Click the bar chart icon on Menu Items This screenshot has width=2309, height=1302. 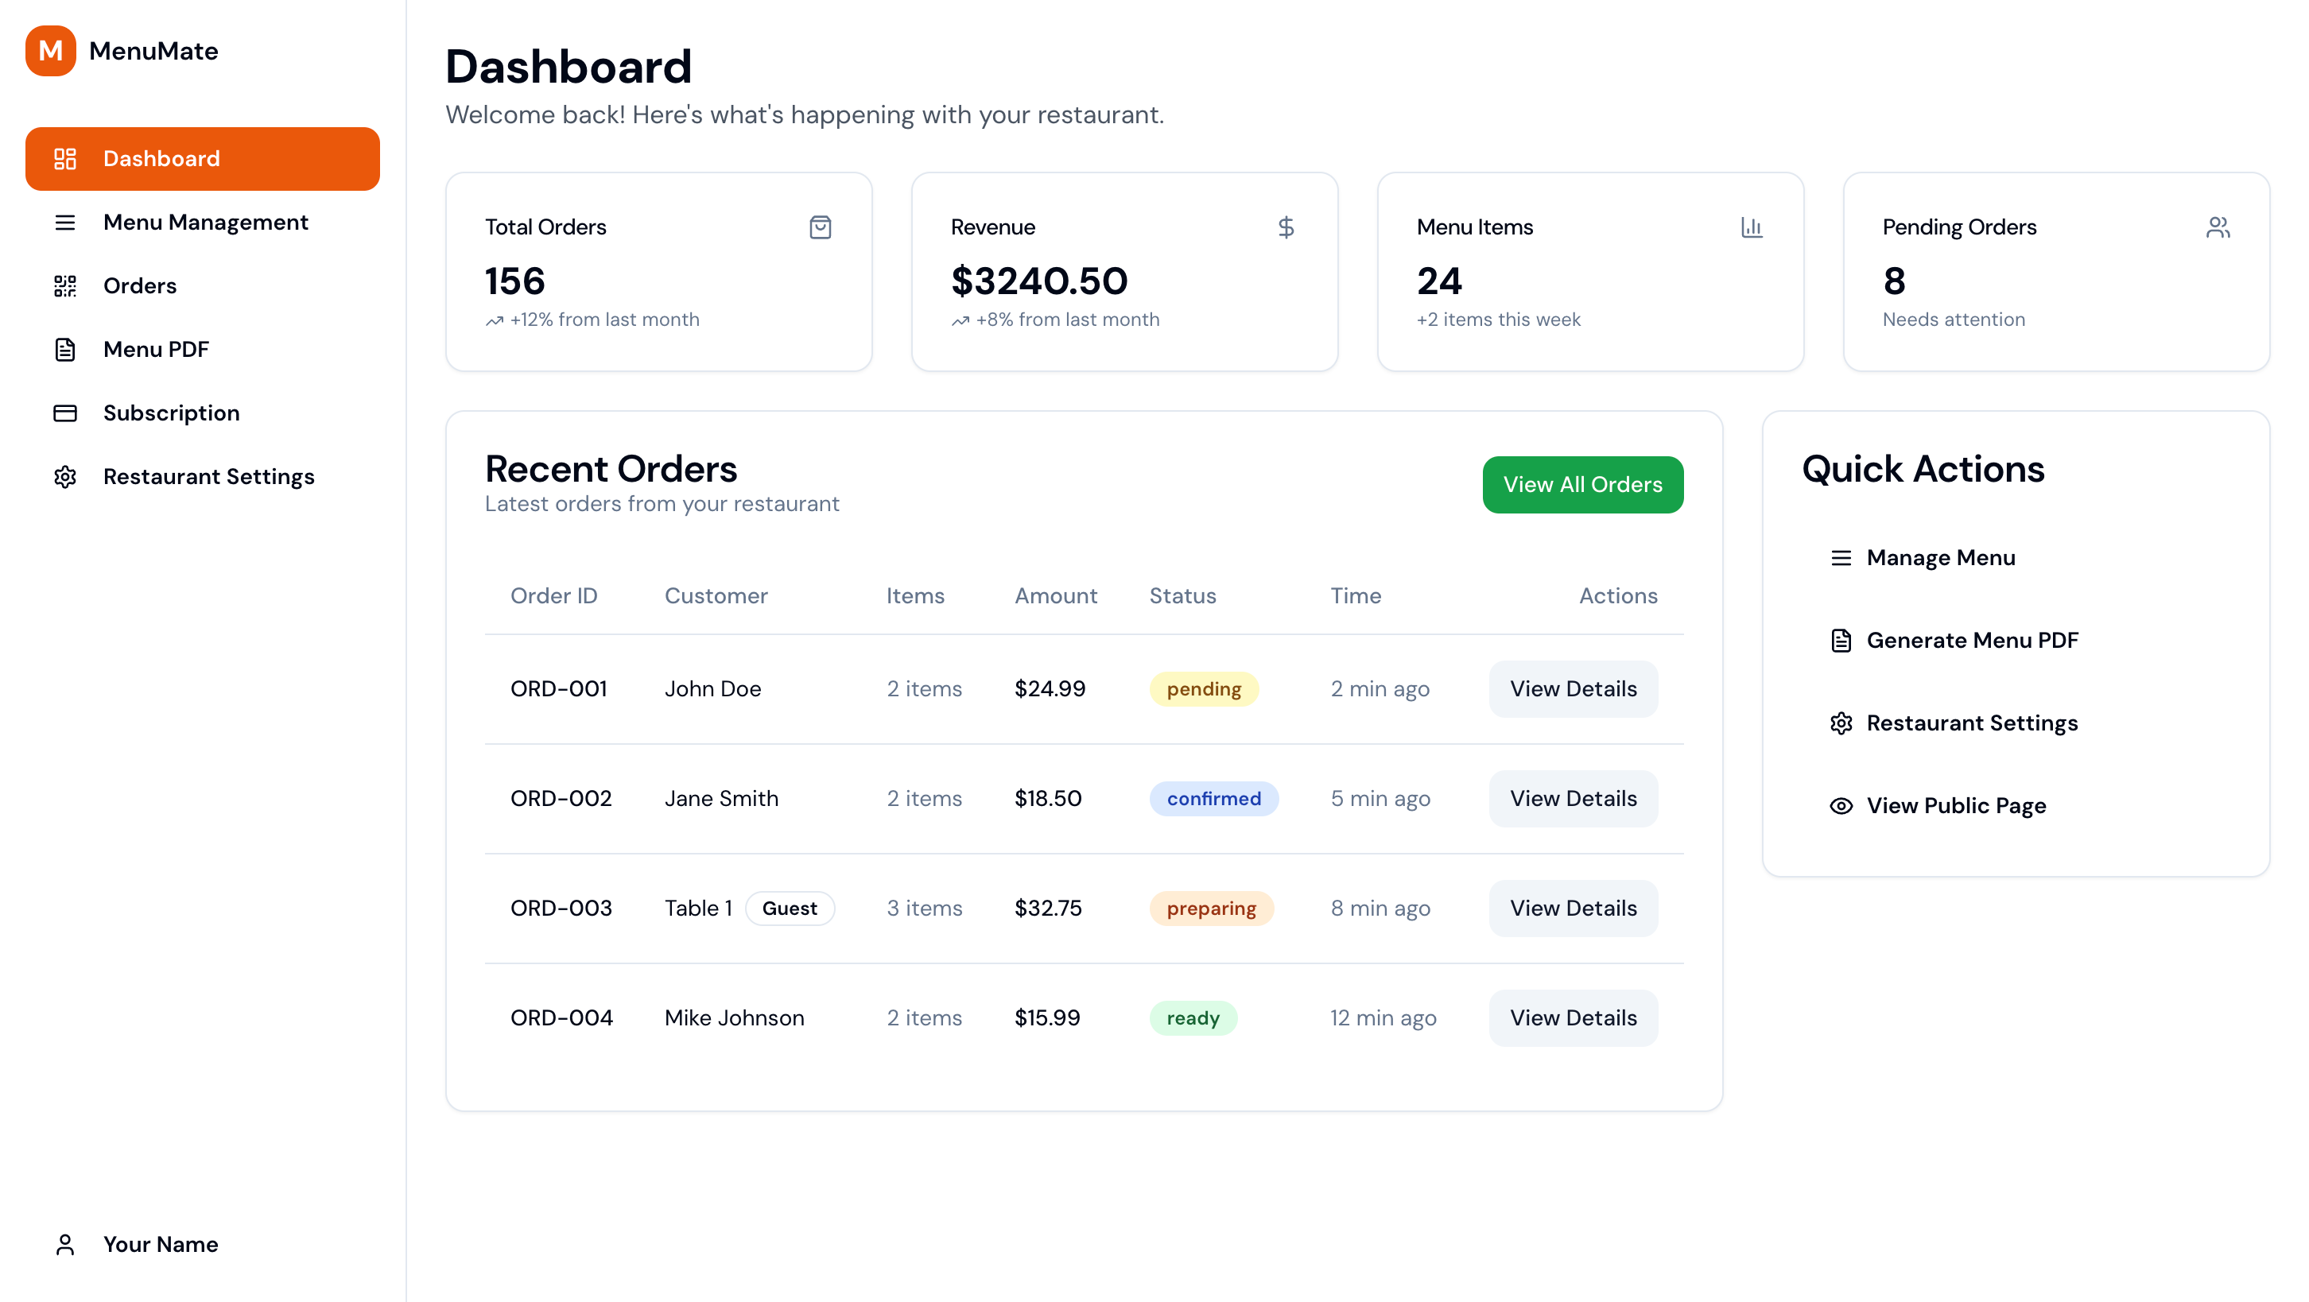click(1751, 227)
